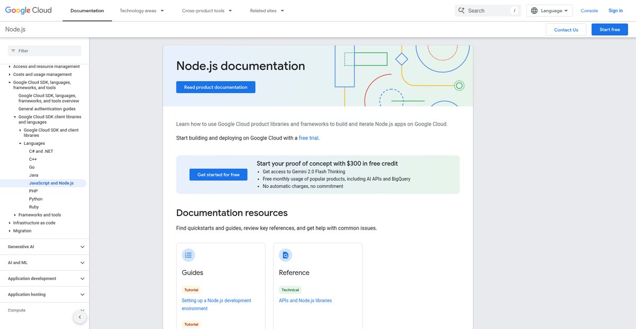Click the search sparkle icon
The width and height of the screenshot is (636, 329).
pyautogui.click(x=462, y=11)
